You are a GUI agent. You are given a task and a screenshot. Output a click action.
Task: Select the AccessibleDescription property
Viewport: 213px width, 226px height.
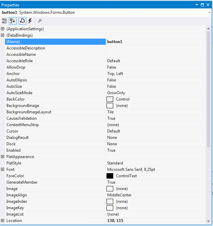(x=26, y=48)
